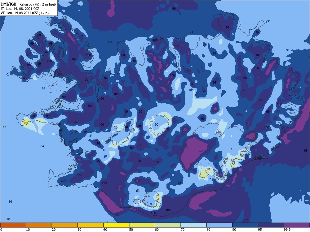Click the '93' humidity value on the map
The height and width of the screenshot is (232, 310).
(x=215, y=54)
